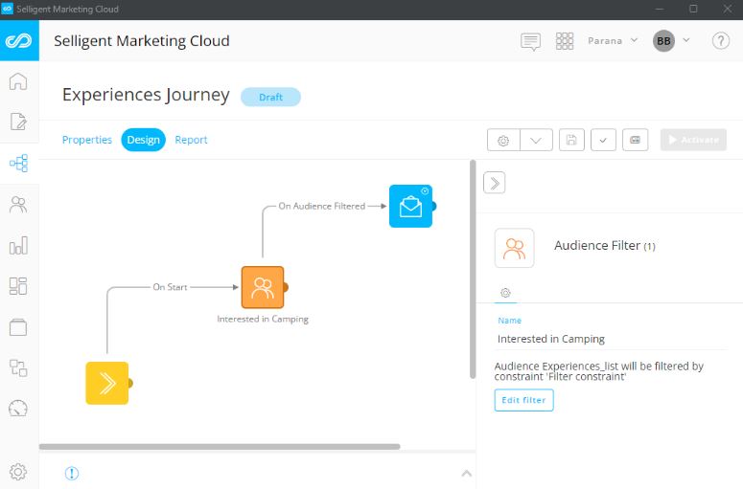Image resolution: width=743 pixels, height=489 pixels.
Task: Click the Audience Filter panel icon
Action: pos(514,248)
